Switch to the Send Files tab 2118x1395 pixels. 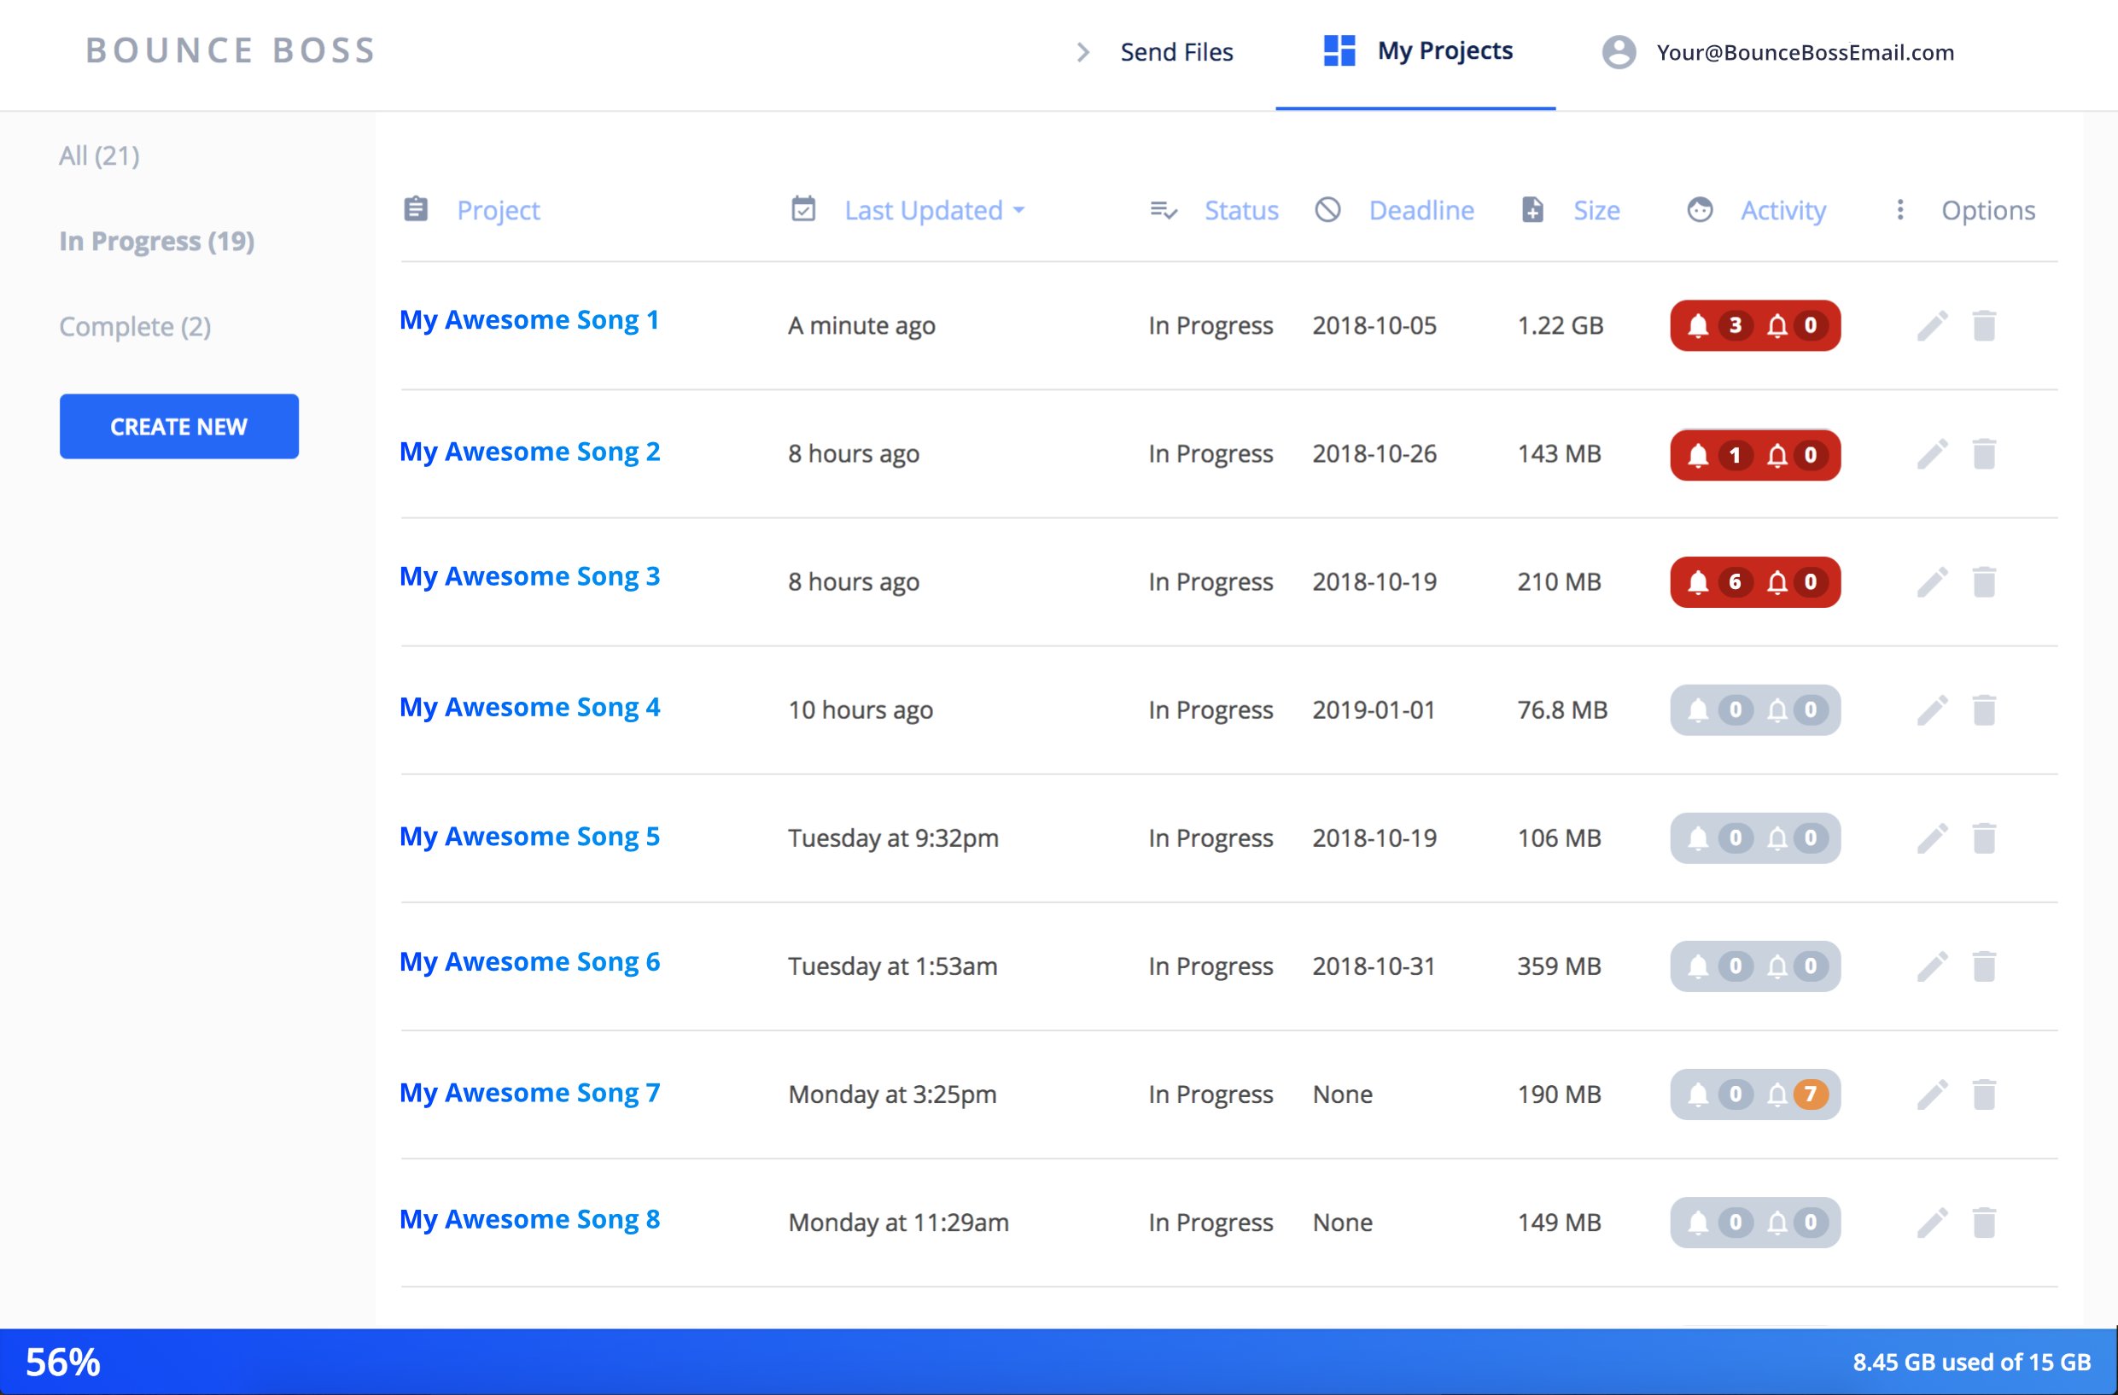[1176, 51]
